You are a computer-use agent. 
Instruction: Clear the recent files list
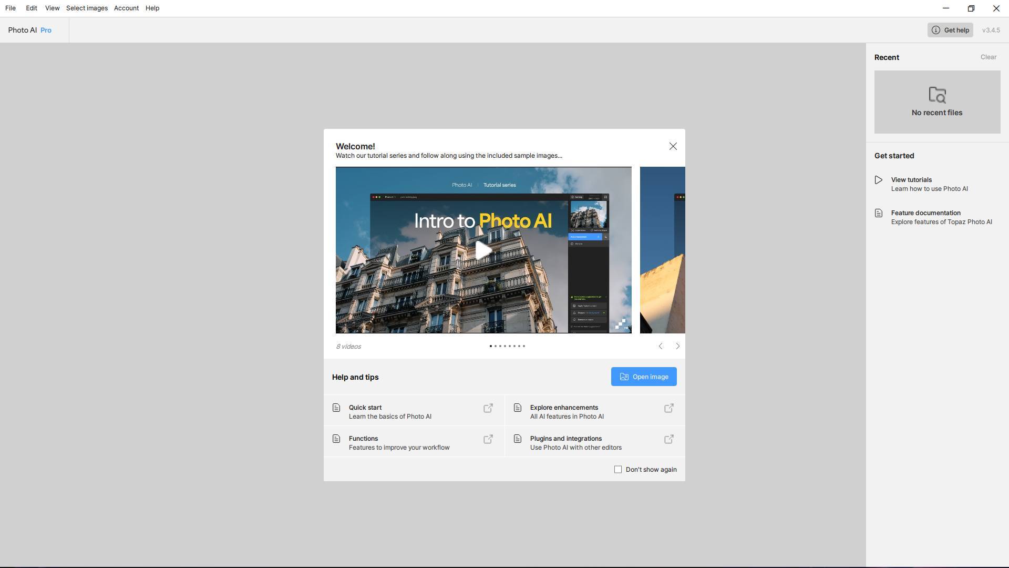(x=988, y=57)
